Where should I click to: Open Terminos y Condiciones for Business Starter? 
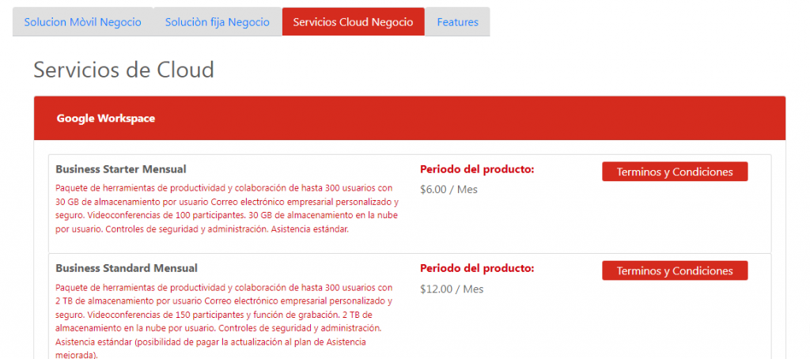(x=675, y=172)
